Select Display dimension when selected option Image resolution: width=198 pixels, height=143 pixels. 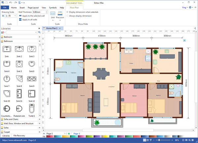pyautogui.click(x=68, y=12)
